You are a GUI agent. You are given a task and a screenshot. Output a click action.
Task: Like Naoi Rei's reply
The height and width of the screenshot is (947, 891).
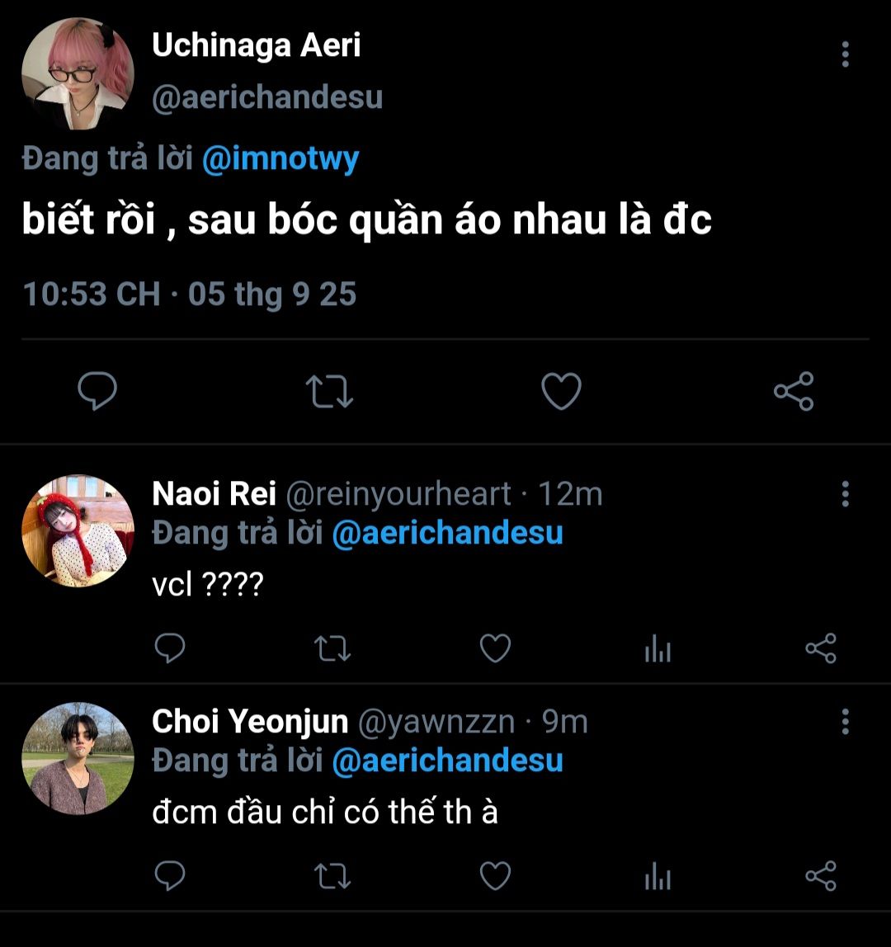[x=495, y=648]
